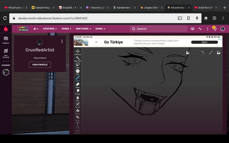Open the NEW TOONS dropdown
The height and width of the screenshot is (143, 229).
pyautogui.click(x=83, y=29)
